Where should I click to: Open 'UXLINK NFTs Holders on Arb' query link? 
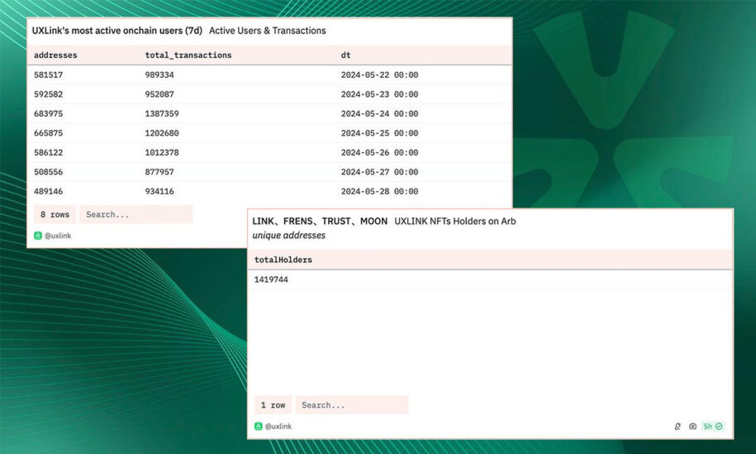[455, 221]
